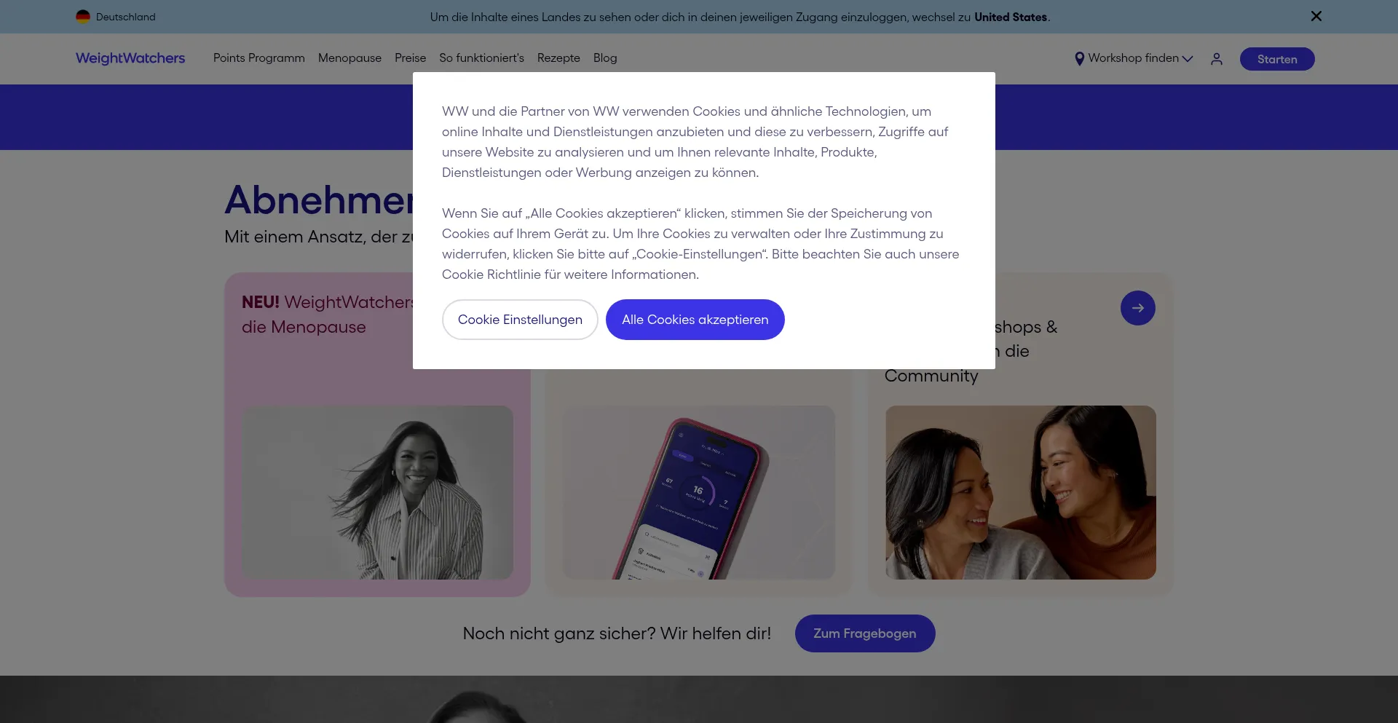
Task: Expand the Workshop finden chevron
Action: (x=1188, y=59)
